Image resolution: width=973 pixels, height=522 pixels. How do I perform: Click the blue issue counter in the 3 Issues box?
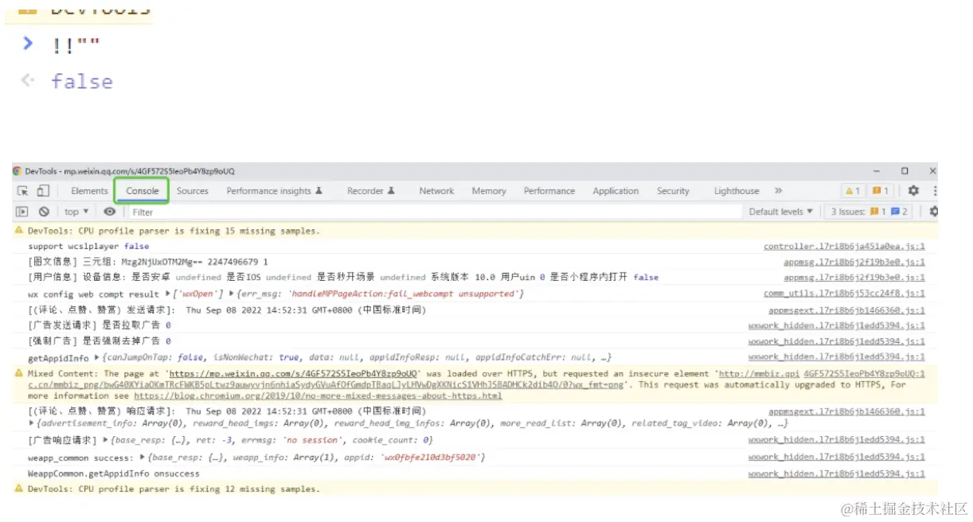coord(900,212)
